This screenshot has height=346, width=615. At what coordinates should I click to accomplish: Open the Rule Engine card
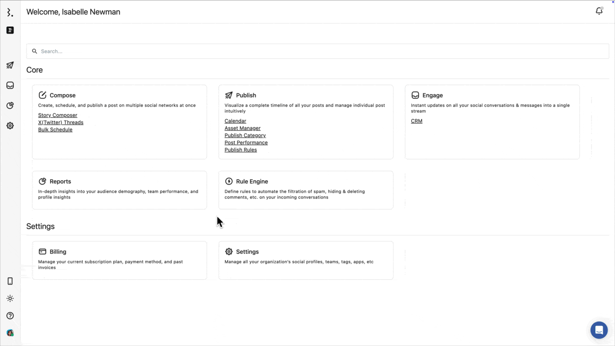(306, 190)
